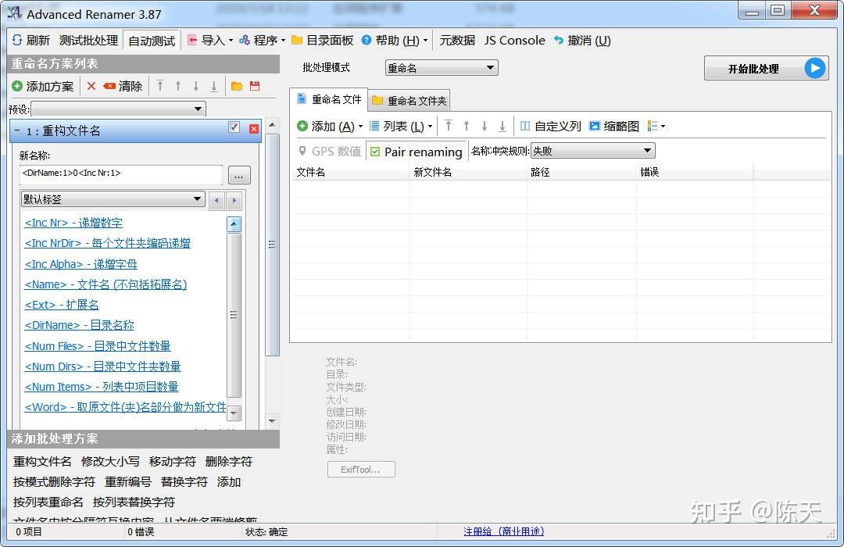Open the Default tags (默认标签) dropdown
This screenshot has height=547, width=844.
coord(113,199)
